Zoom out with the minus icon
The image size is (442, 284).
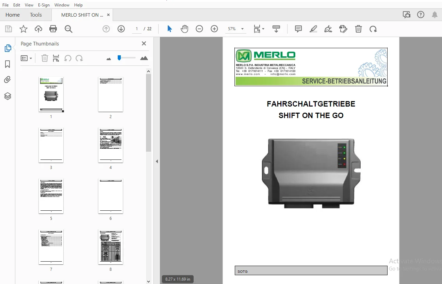coord(199,29)
